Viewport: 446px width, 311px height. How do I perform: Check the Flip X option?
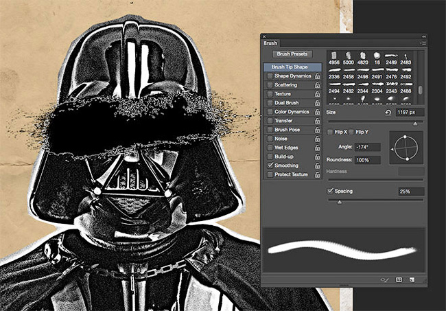pyautogui.click(x=330, y=132)
